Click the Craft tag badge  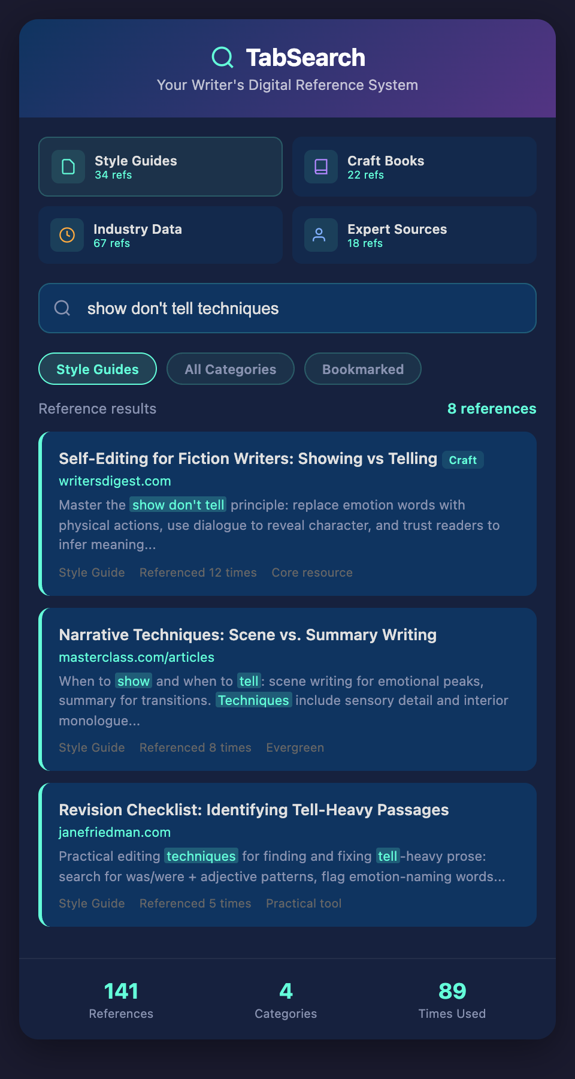[463, 460]
